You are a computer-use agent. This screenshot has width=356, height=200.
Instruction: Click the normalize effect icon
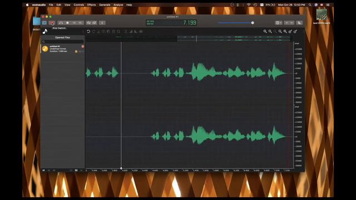coord(126,32)
